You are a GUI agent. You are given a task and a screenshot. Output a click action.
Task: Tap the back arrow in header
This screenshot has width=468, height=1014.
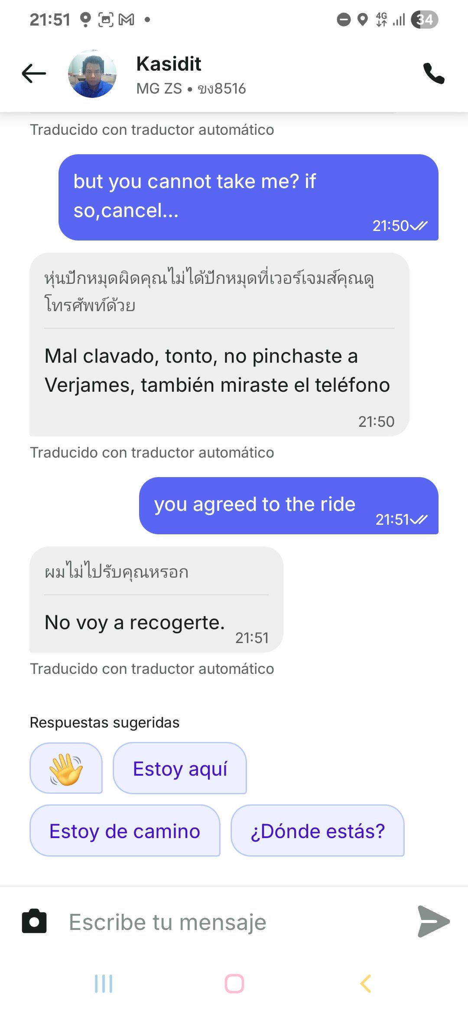pos(34,73)
